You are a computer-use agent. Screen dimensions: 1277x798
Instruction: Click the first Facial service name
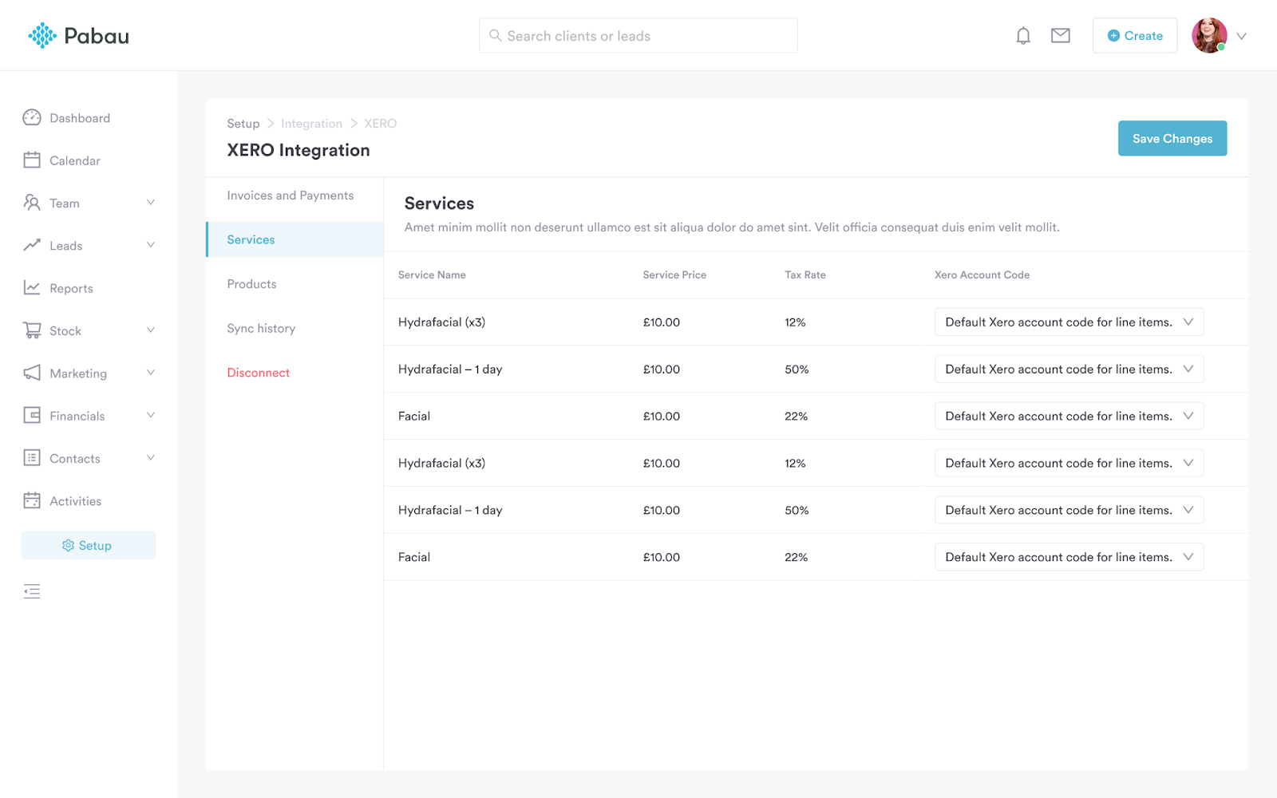click(414, 417)
